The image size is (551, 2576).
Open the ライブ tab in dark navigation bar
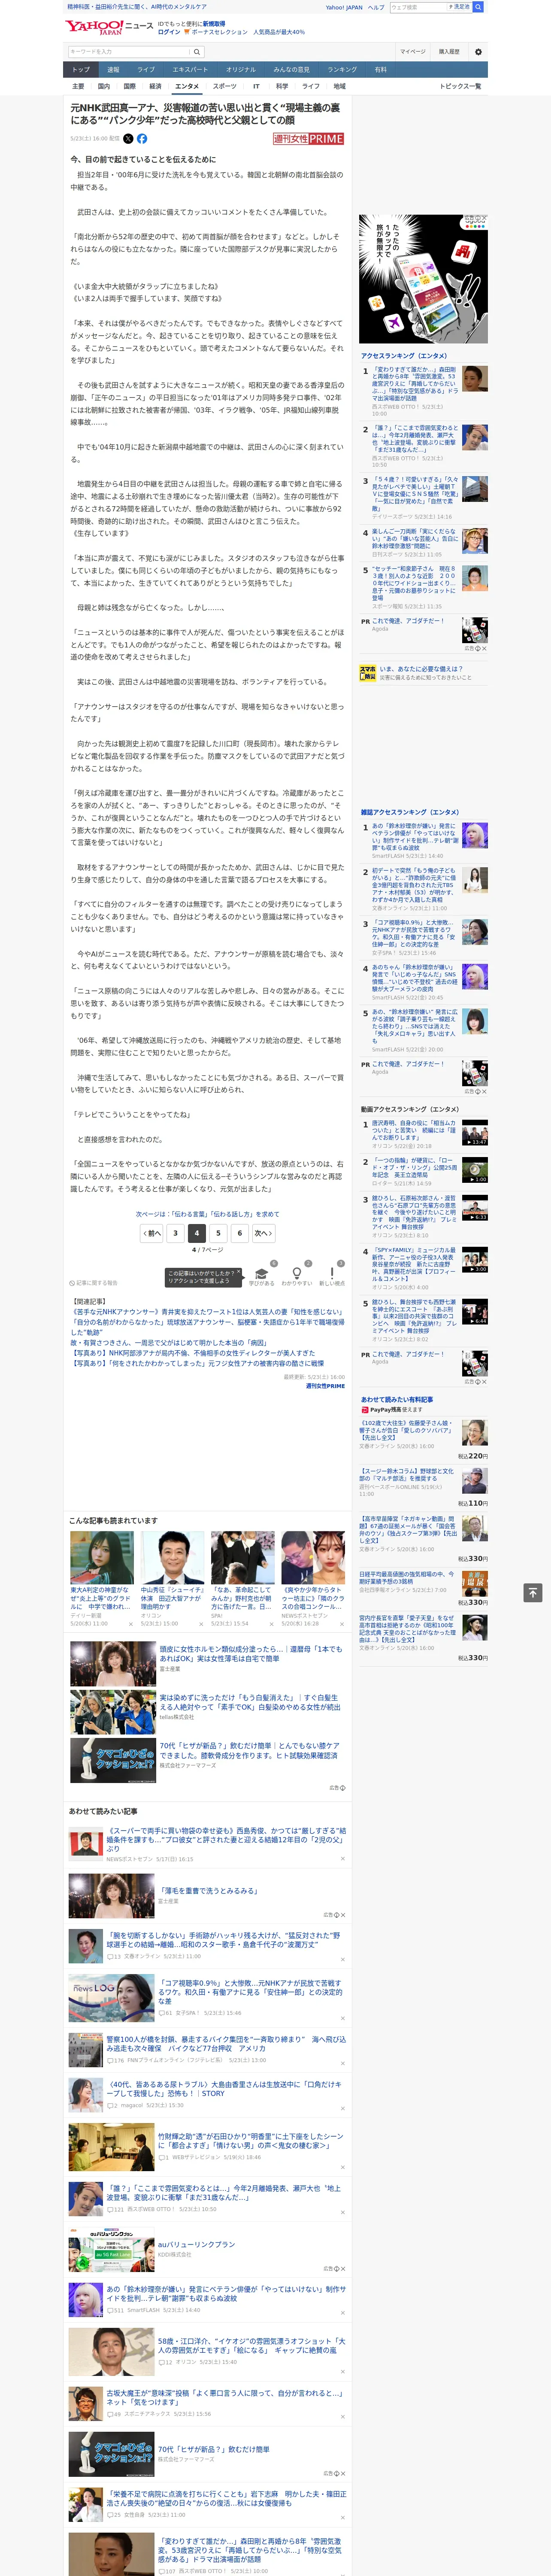pos(146,70)
